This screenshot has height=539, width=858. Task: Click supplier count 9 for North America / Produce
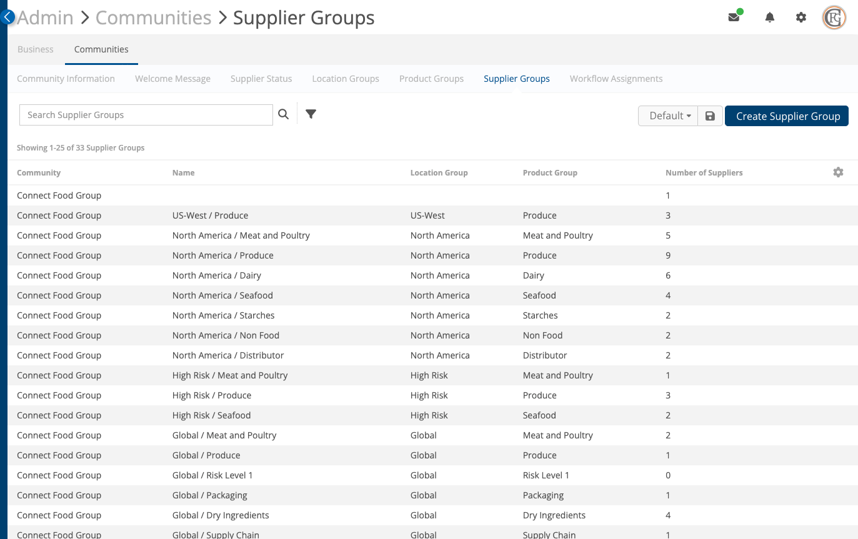tap(668, 255)
